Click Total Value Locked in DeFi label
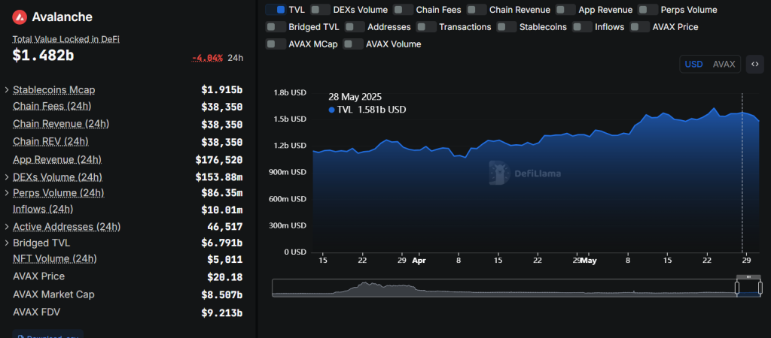The width and height of the screenshot is (771, 338). coord(66,40)
